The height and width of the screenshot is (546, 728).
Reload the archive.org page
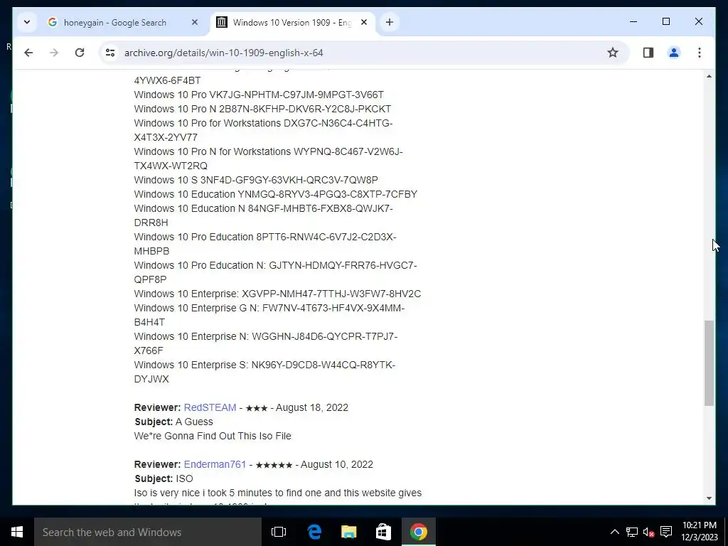tap(80, 53)
